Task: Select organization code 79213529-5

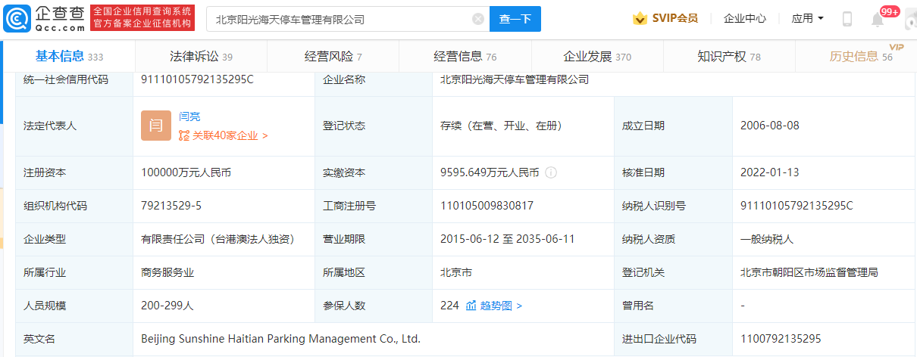Action: (x=171, y=206)
